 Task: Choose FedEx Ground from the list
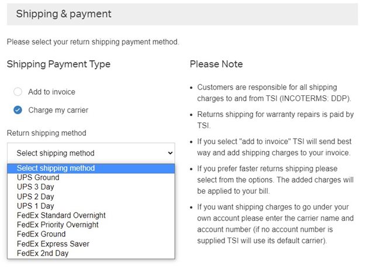41,234
